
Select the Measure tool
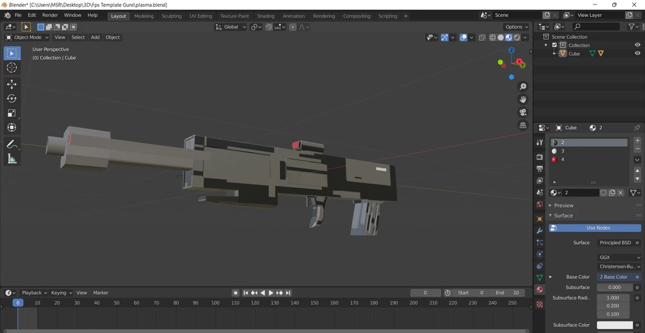click(x=12, y=159)
